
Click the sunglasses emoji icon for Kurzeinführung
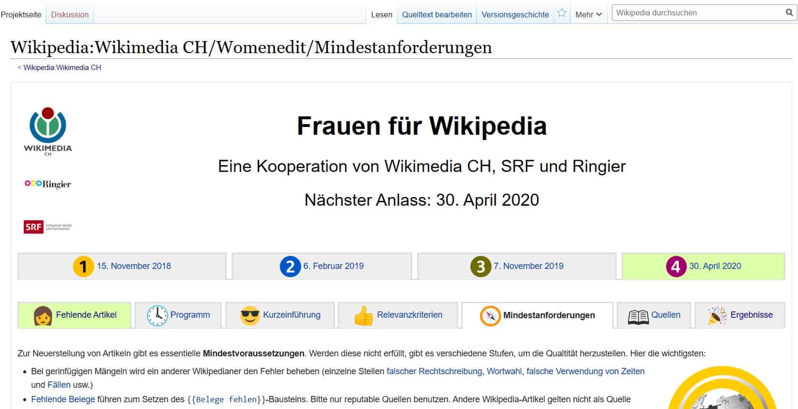click(x=250, y=316)
